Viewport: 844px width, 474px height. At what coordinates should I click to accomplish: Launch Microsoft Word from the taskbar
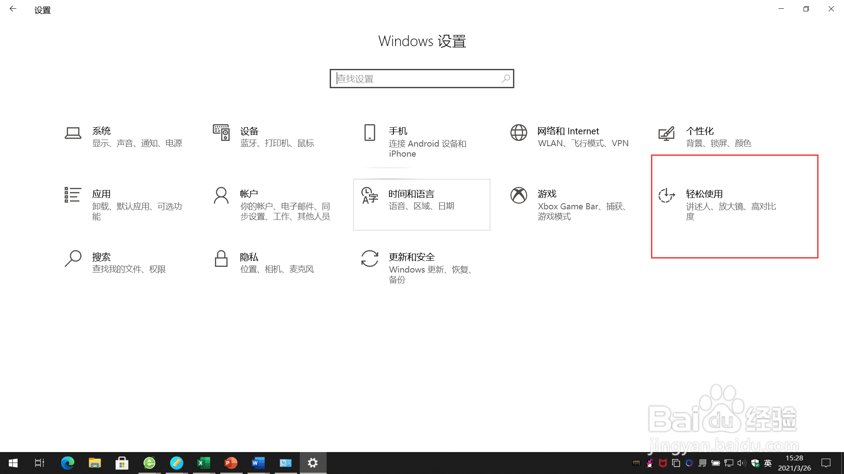258,463
